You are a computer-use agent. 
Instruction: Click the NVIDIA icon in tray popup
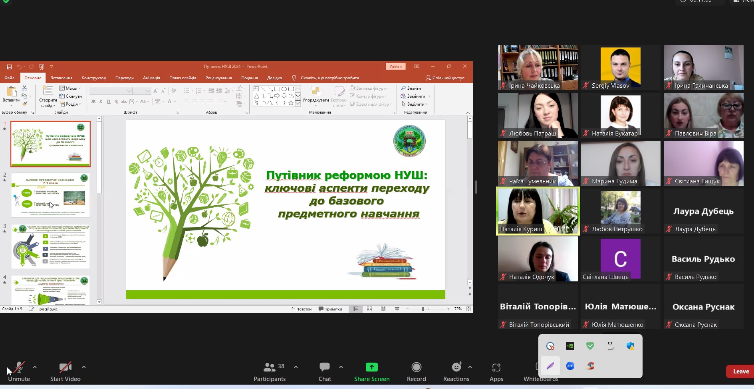(x=570, y=346)
